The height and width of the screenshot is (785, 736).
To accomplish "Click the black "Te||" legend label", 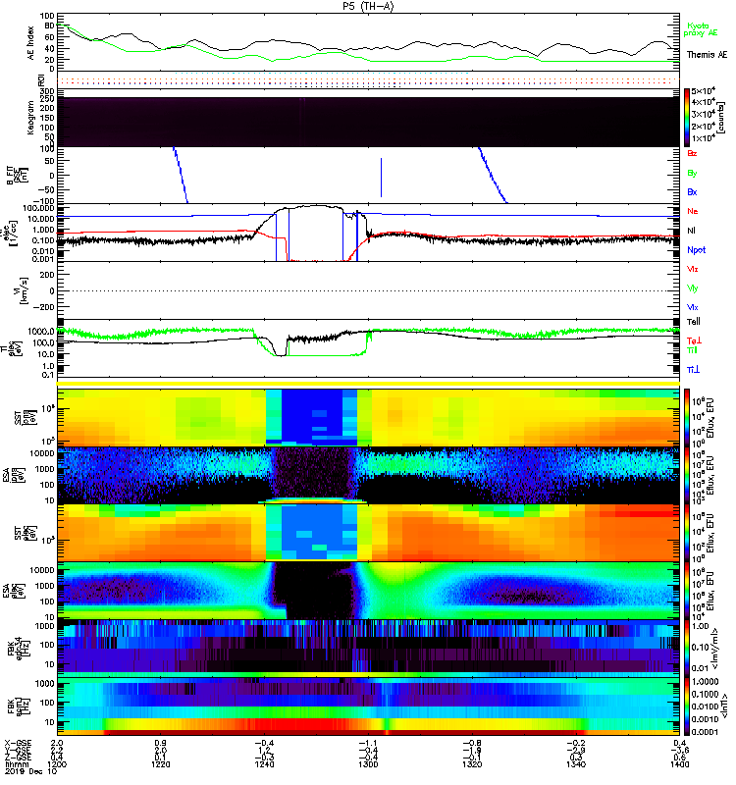I will click(x=693, y=322).
